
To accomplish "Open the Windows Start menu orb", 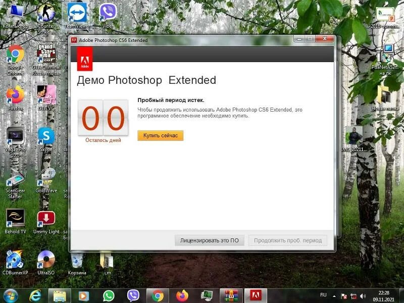I will click(x=10, y=296).
